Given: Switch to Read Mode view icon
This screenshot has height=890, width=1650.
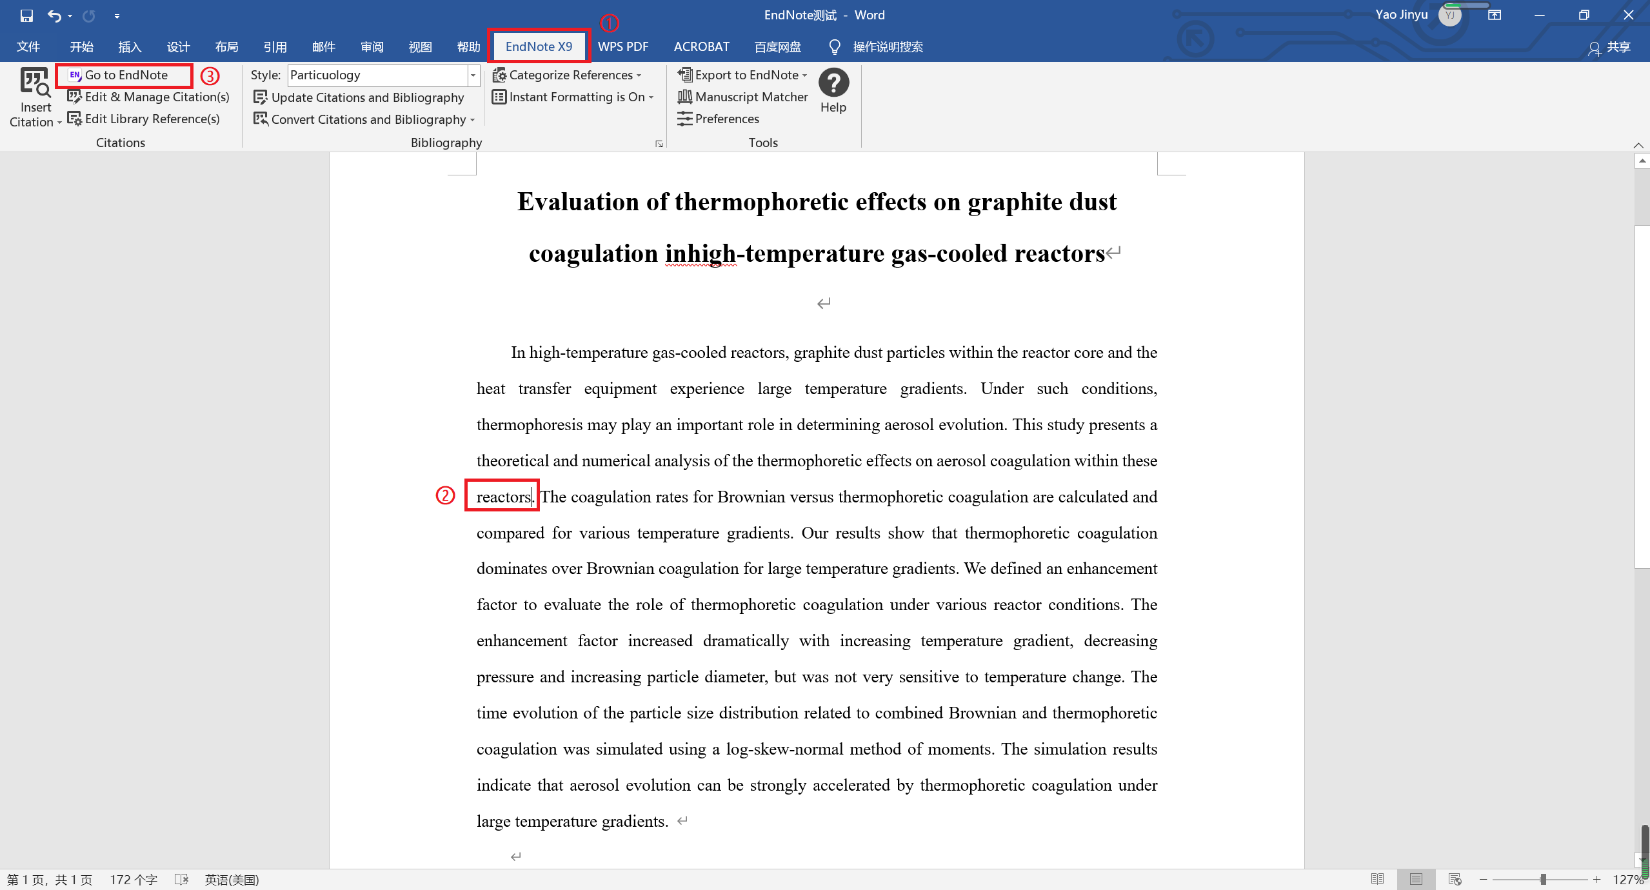Looking at the screenshot, I should pos(1377,879).
